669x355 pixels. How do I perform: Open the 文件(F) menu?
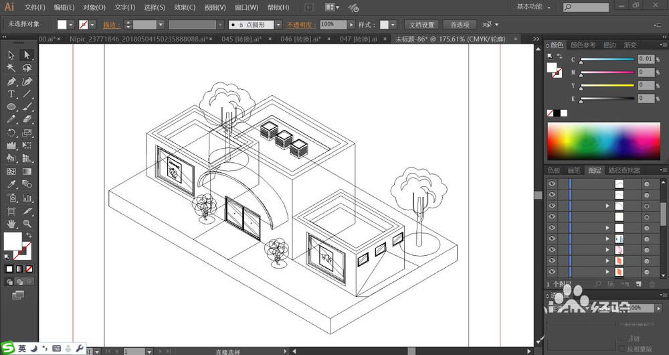click(x=35, y=7)
